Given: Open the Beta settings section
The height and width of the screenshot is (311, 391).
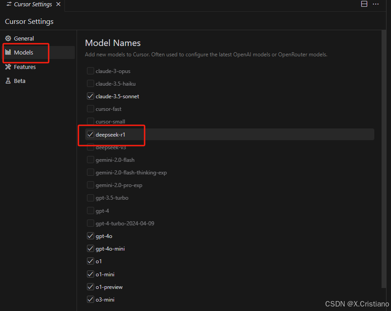Looking at the screenshot, I should coord(39,81).
